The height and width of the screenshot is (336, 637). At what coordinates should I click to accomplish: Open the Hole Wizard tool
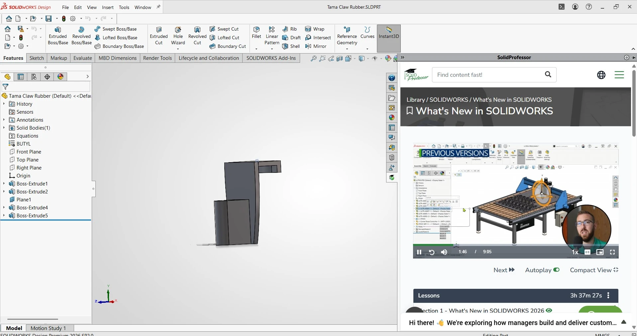click(x=178, y=36)
